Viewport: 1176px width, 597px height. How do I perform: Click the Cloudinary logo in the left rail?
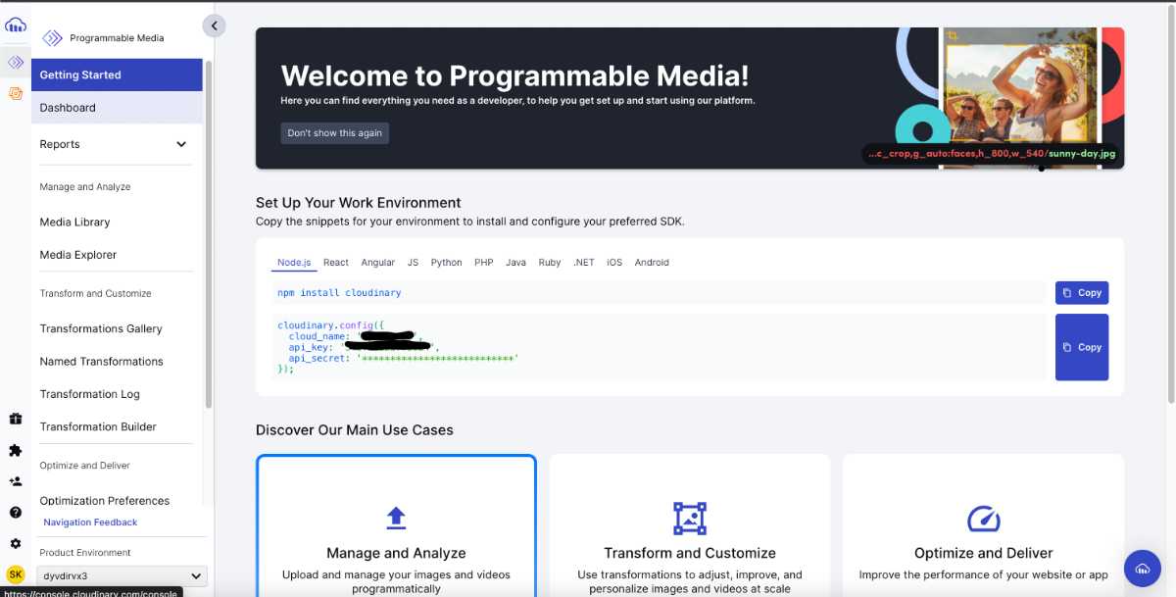(x=16, y=25)
